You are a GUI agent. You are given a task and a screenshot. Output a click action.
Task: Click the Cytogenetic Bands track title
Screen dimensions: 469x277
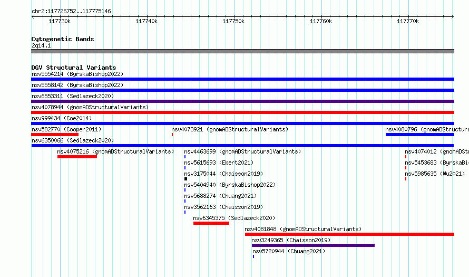click(63, 39)
